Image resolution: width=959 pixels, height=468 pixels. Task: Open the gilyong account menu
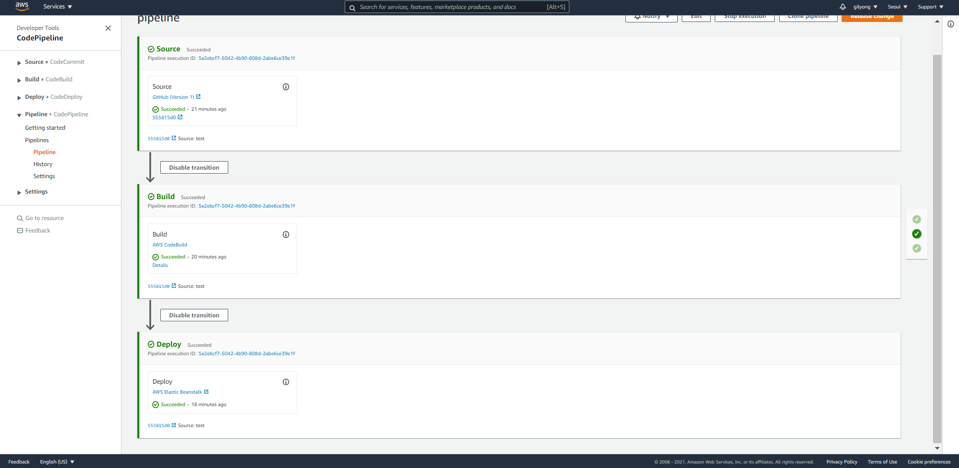[x=865, y=7]
